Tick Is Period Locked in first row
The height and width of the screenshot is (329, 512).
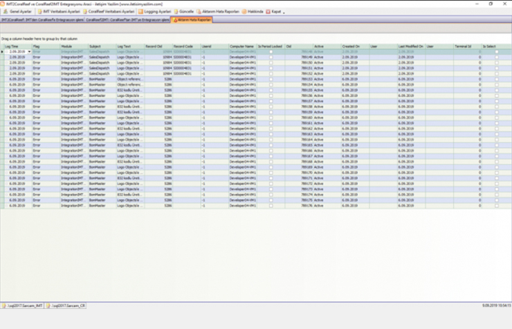coord(271,52)
